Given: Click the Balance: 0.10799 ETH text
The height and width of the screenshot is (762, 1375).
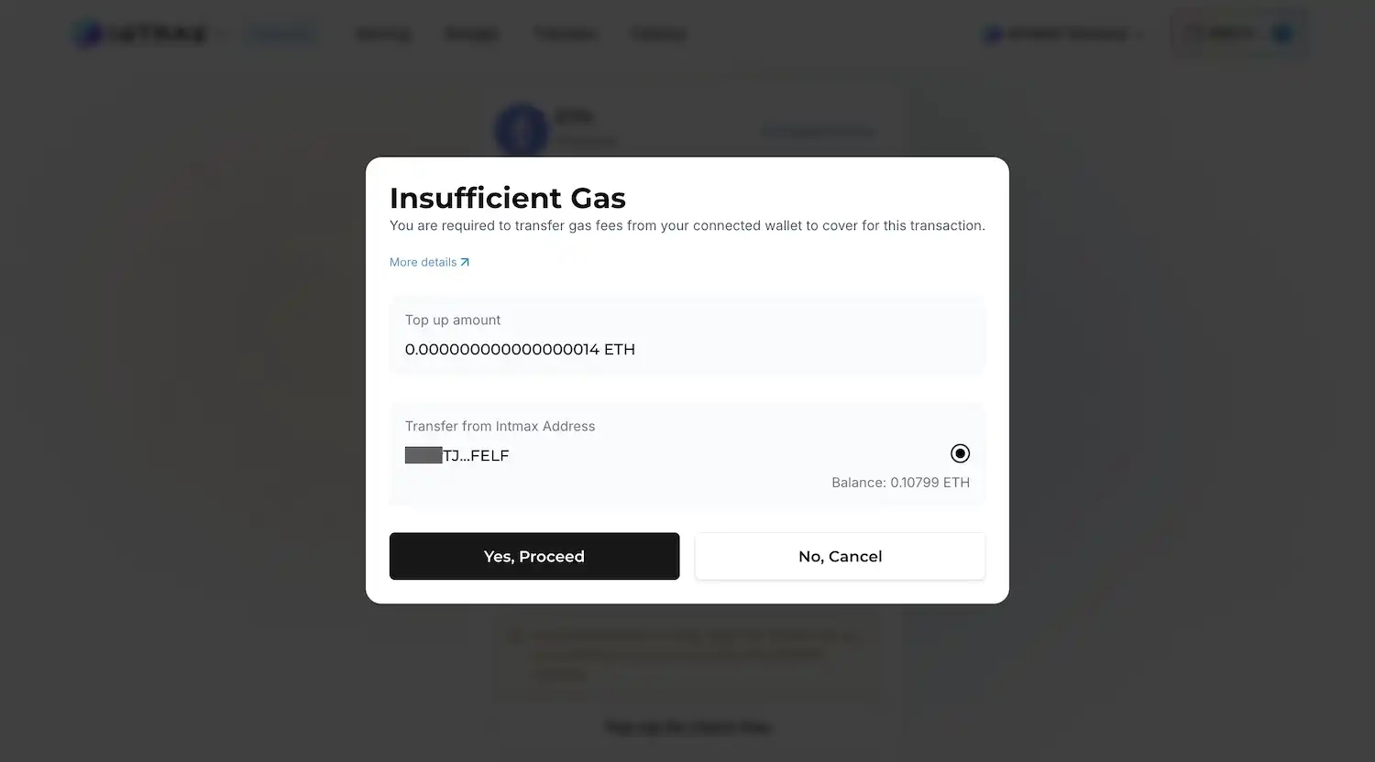Looking at the screenshot, I should pos(900,482).
